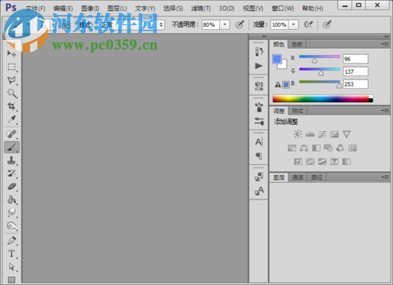
Task: Select the Rectangular Marquee tool
Action: point(12,67)
